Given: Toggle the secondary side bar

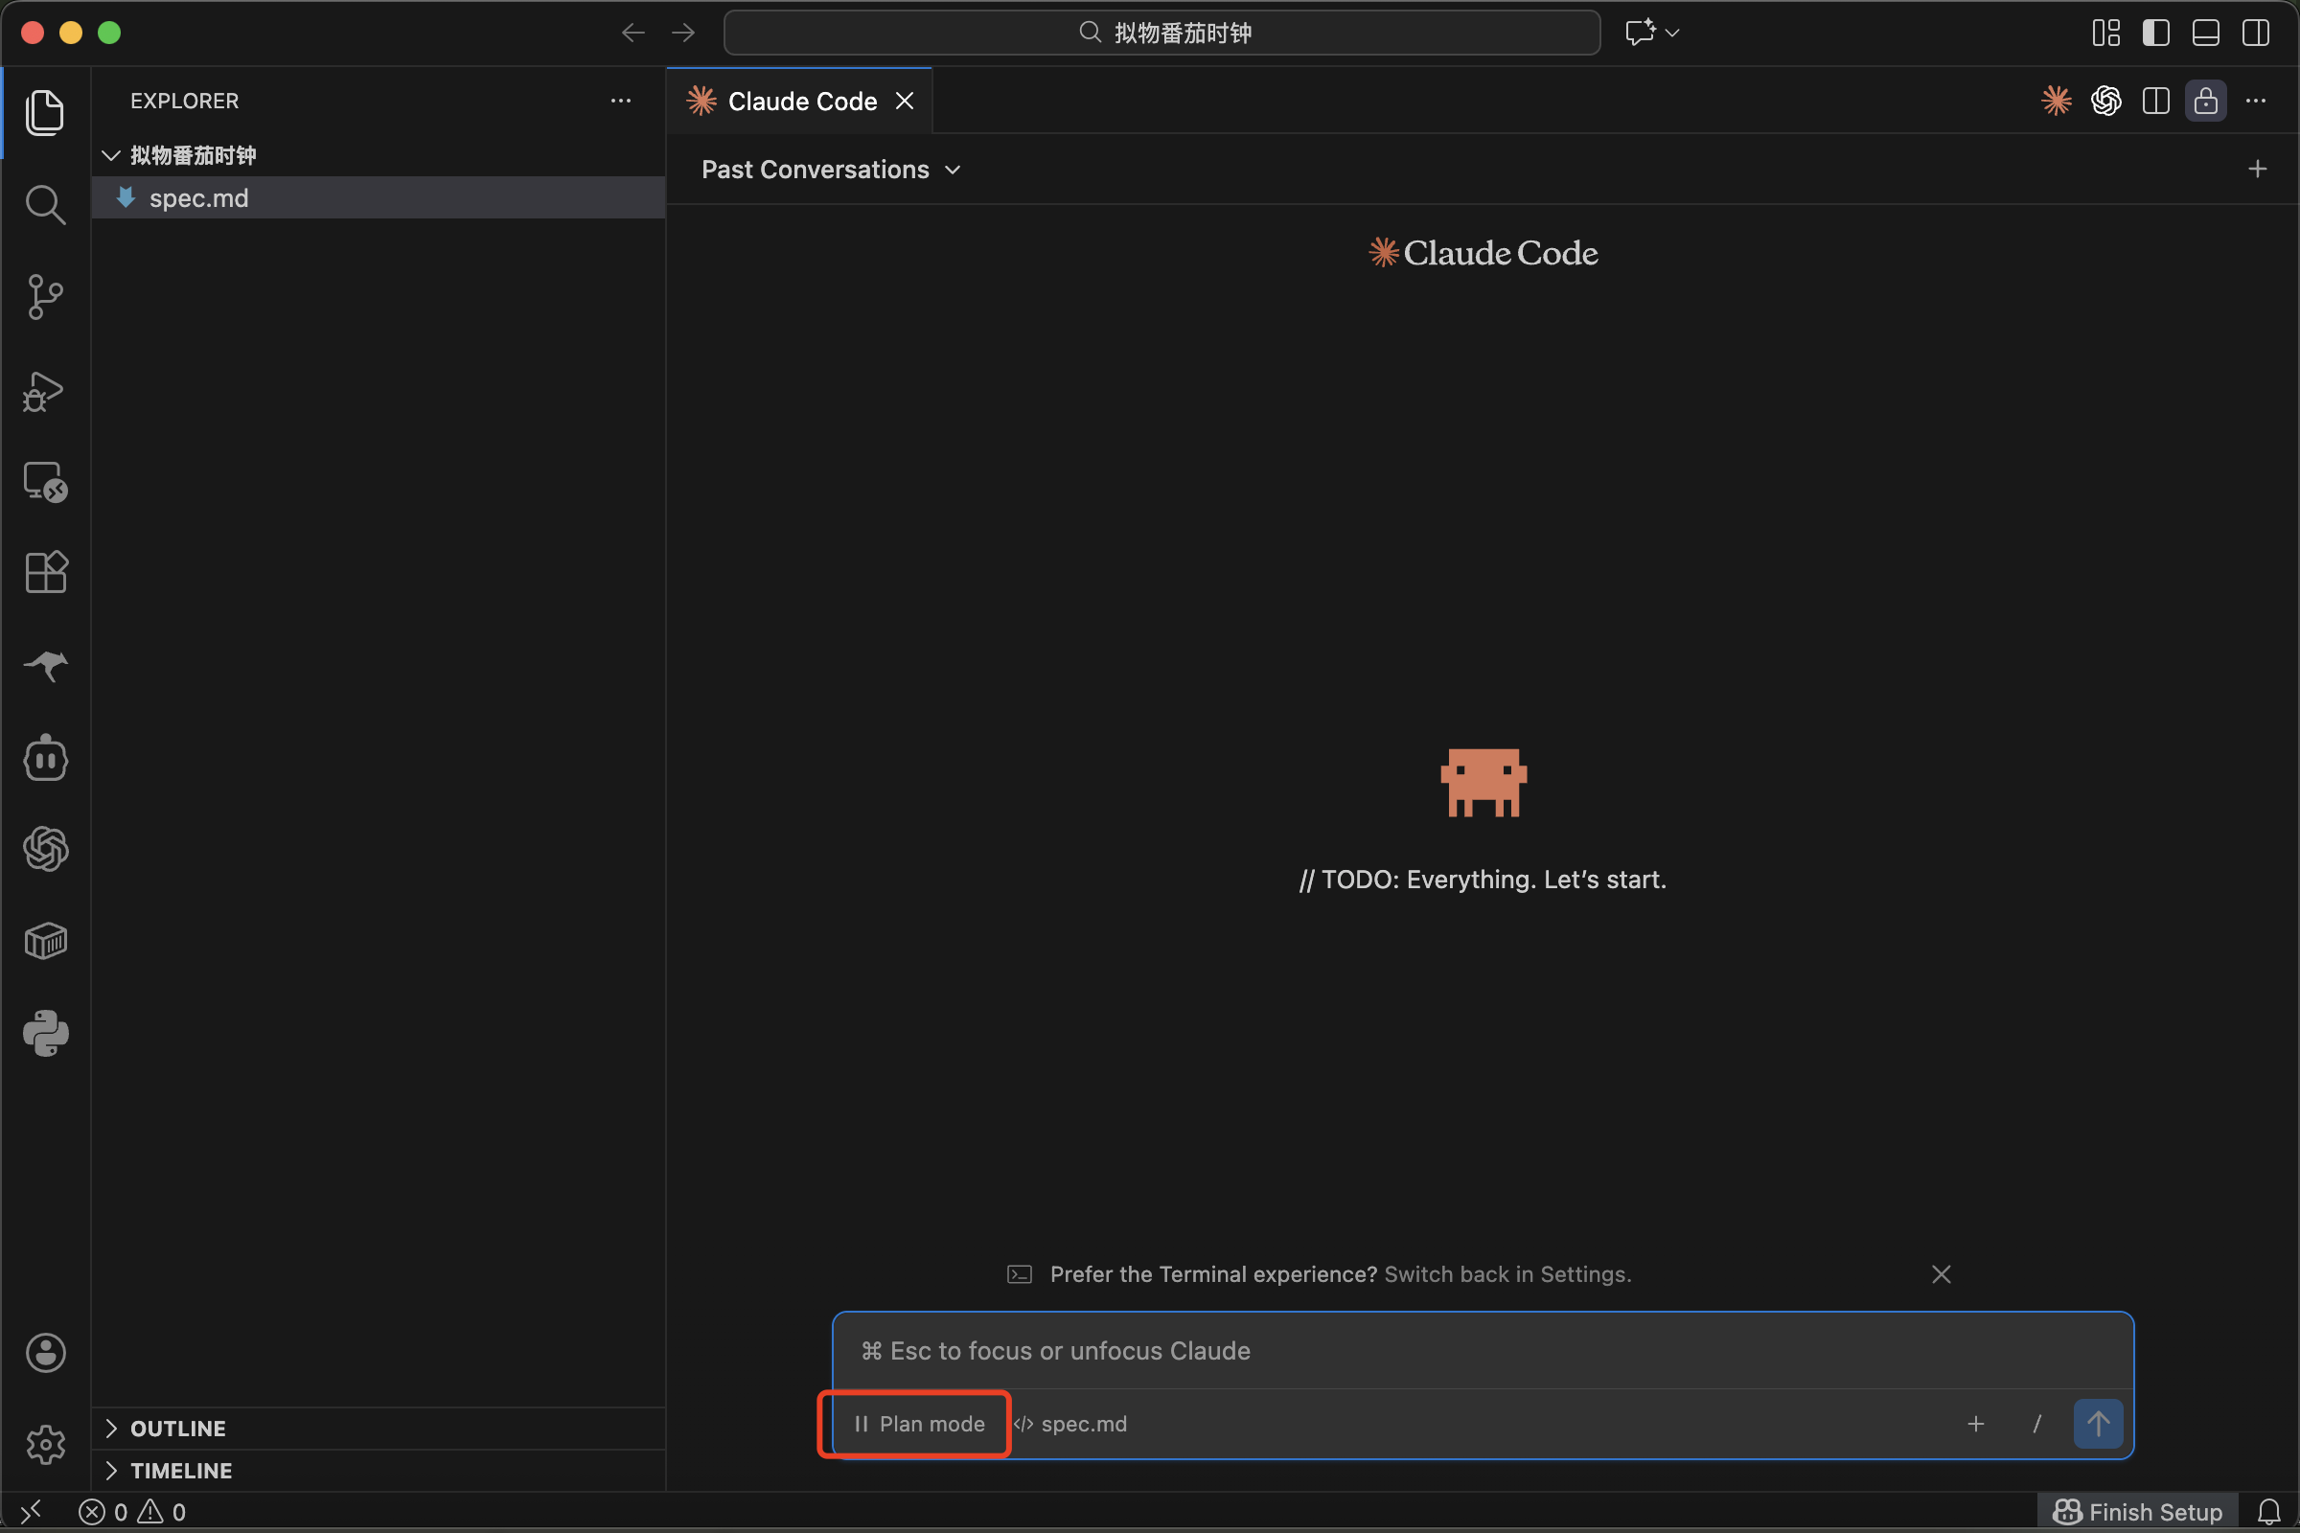Looking at the screenshot, I should [2256, 33].
